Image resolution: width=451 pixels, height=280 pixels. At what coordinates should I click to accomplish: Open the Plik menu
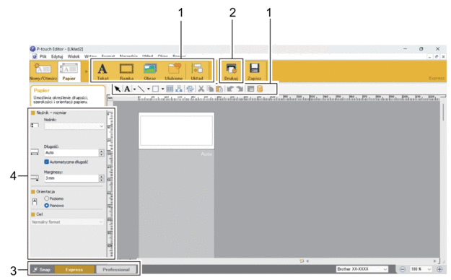(43, 56)
